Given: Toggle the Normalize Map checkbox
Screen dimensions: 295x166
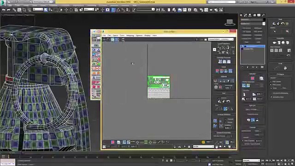Looking at the screenshot, I should [x=271, y=97].
